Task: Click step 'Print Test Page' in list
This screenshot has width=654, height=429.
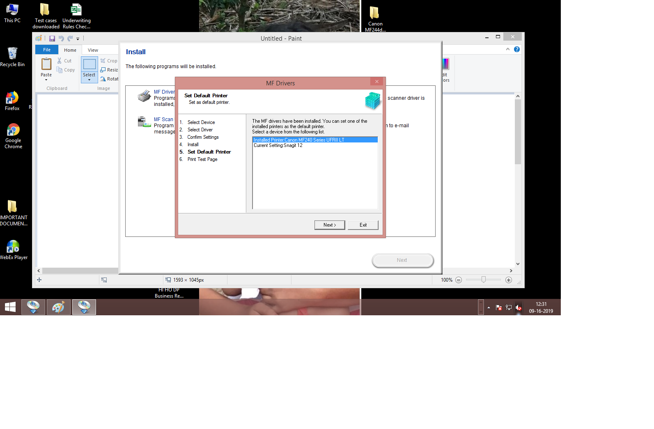Action: (202, 159)
